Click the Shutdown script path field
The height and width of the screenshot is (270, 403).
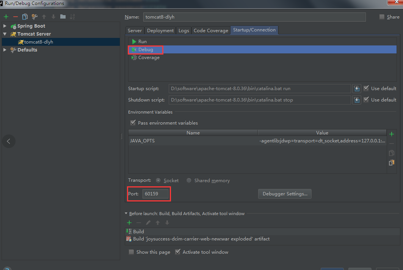coord(260,100)
